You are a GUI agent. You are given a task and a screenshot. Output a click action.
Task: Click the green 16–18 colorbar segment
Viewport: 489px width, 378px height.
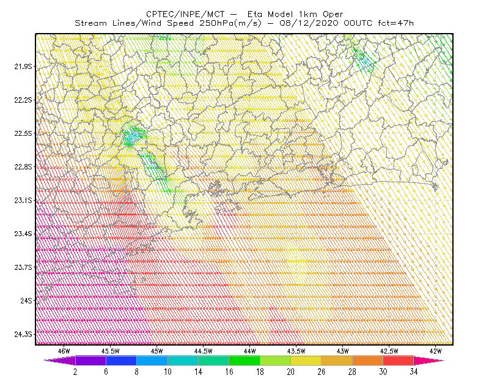[244, 360]
